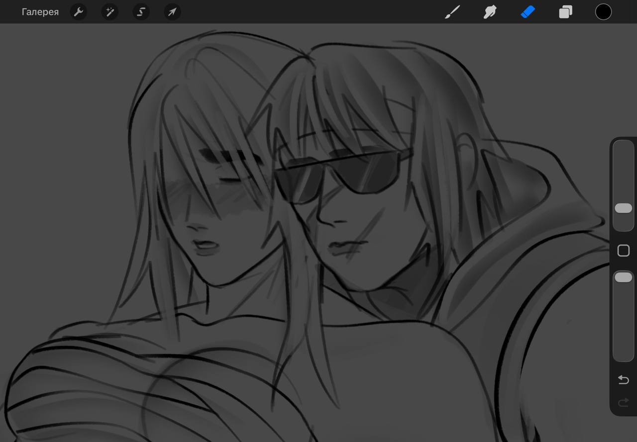The height and width of the screenshot is (442, 637).
Task: Select the Brush tool
Action: [x=452, y=12]
